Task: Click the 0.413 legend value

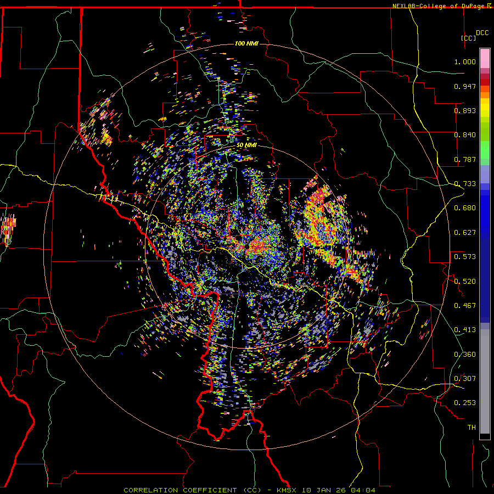Action: point(465,330)
